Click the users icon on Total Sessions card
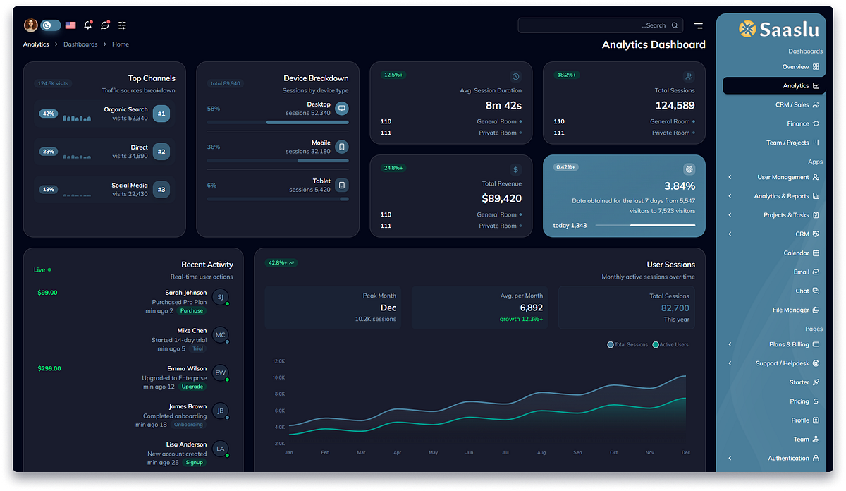Image resolution: width=846 pixels, height=491 pixels. click(689, 76)
